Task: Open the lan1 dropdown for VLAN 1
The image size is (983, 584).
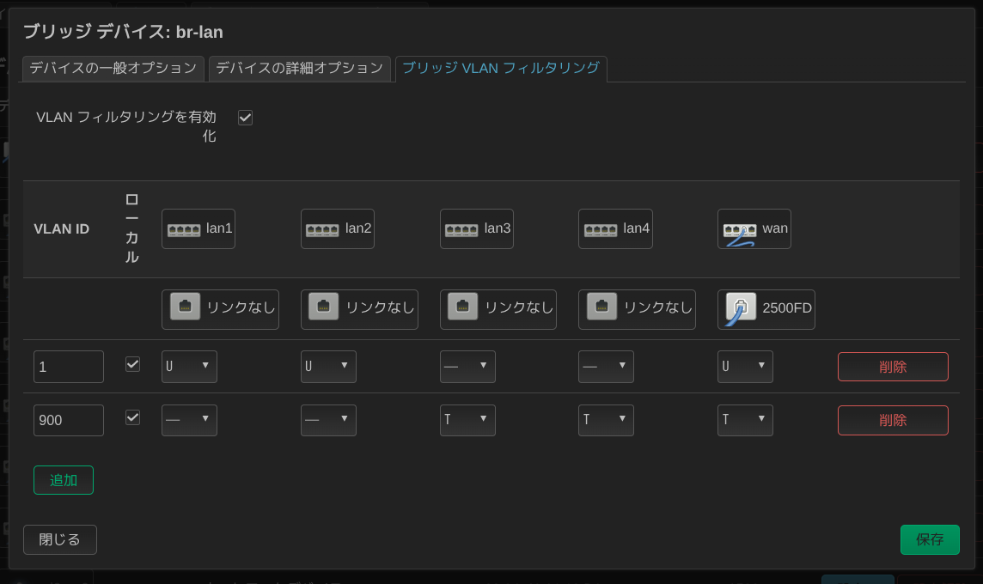Action: click(x=189, y=367)
